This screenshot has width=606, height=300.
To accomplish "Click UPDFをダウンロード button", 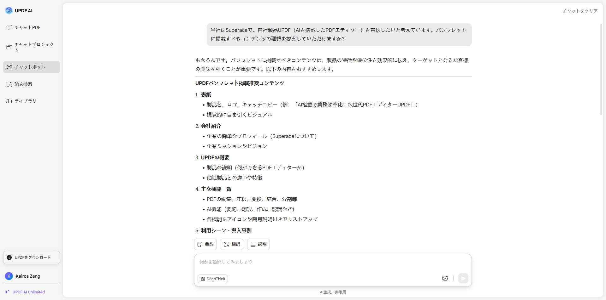I will click(32, 258).
